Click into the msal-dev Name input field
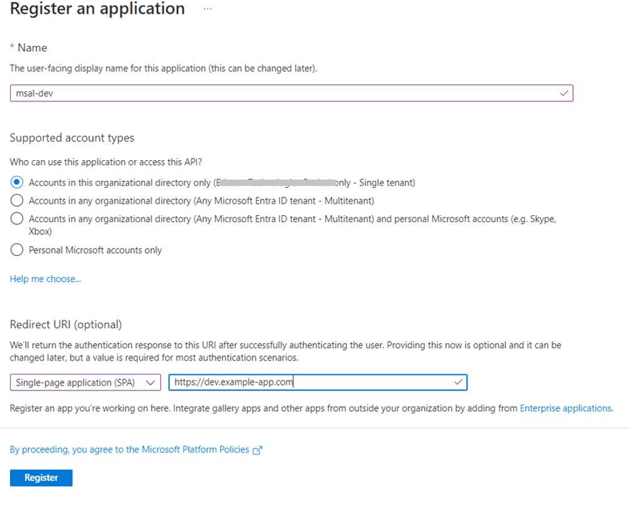636x520 pixels. tap(282, 93)
